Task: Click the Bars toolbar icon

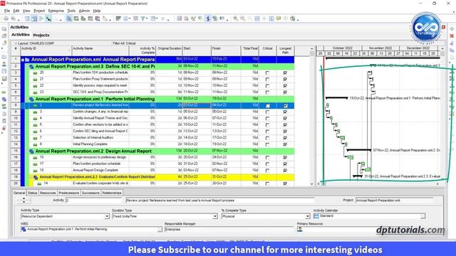Action: click(x=118, y=18)
